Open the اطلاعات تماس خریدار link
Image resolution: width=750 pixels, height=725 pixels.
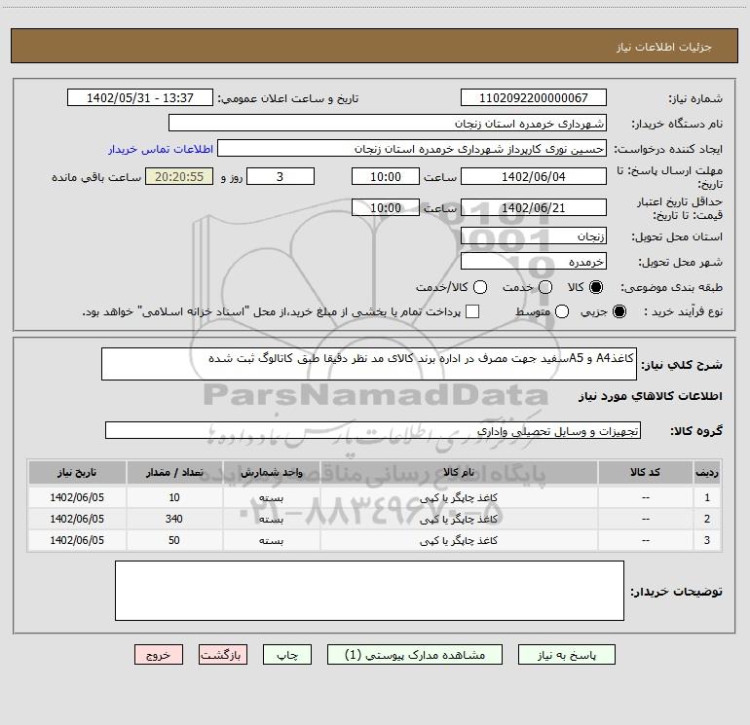click(x=161, y=149)
